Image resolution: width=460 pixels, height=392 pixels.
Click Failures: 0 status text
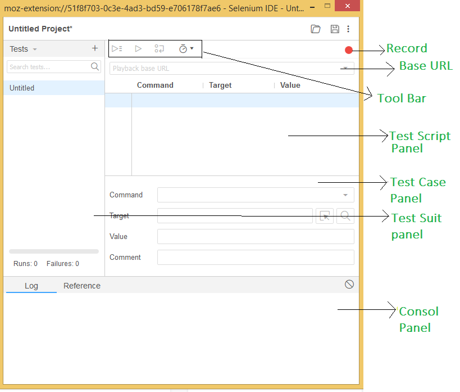click(x=63, y=264)
